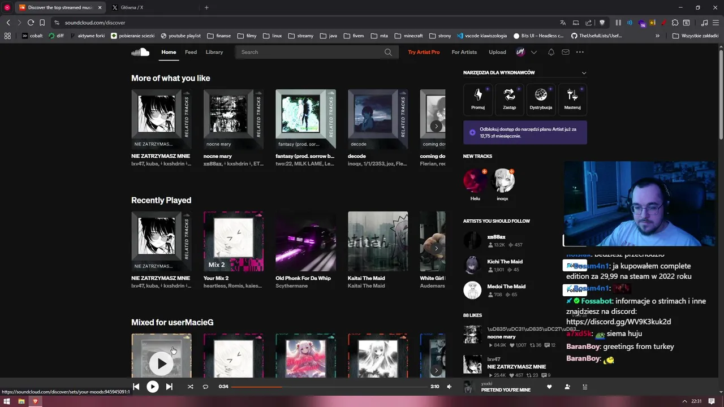Follow the artist of the playing track
The width and height of the screenshot is (724, 407).
pyautogui.click(x=567, y=387)
